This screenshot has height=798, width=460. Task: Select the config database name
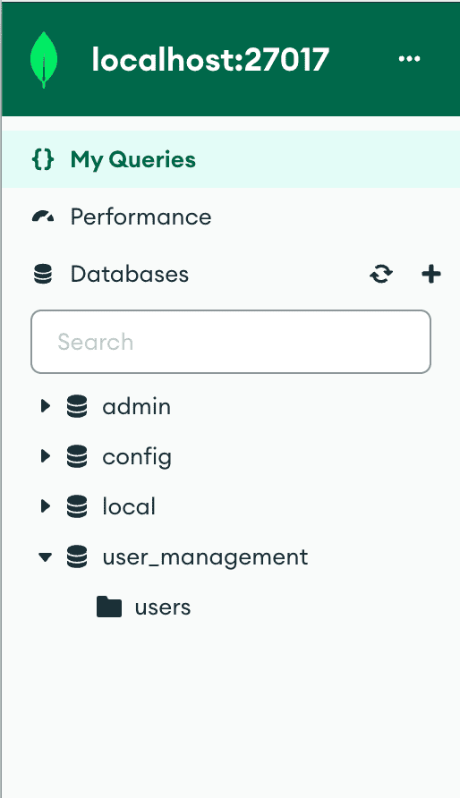137,457
